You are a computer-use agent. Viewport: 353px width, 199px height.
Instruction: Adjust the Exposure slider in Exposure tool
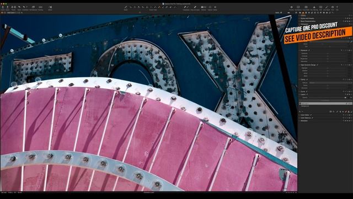click(x=328, y=54)
